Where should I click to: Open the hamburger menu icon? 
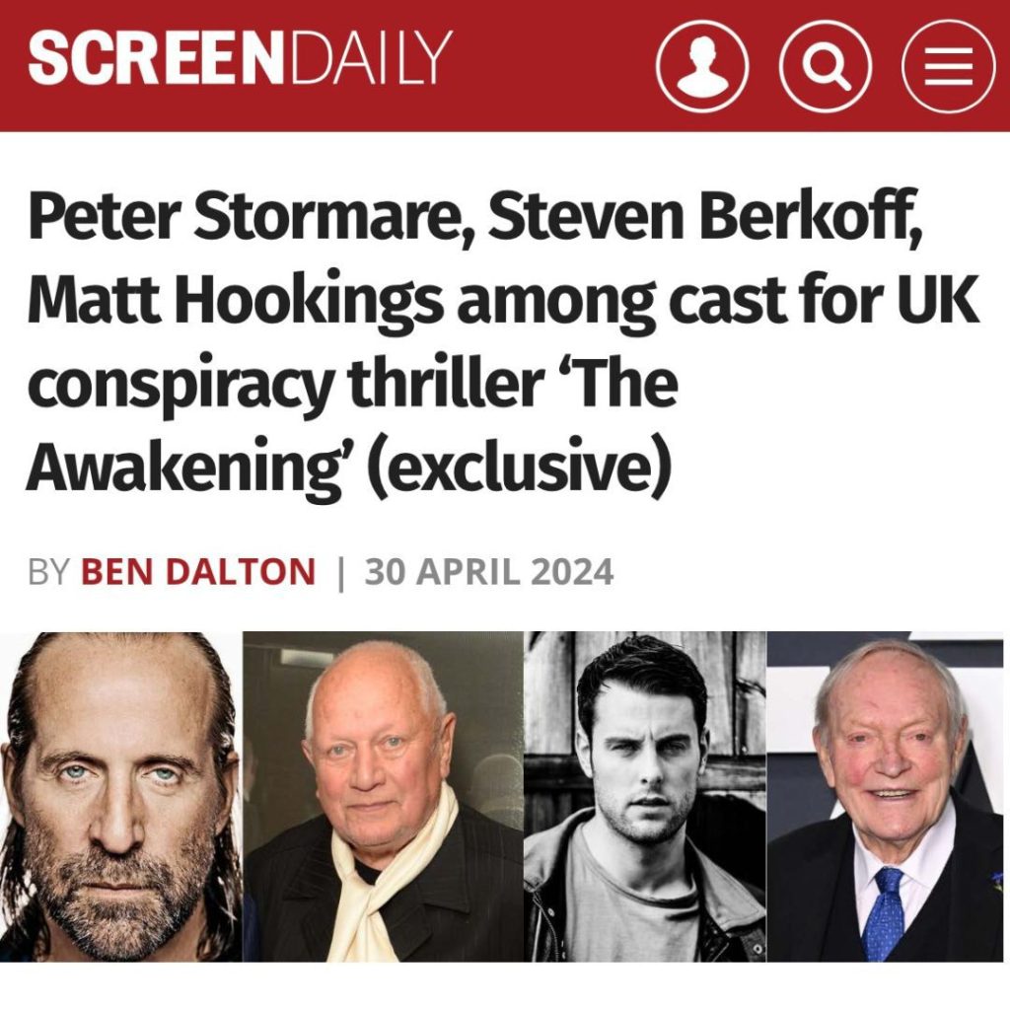pyautogui.click(x=948, y=66)
